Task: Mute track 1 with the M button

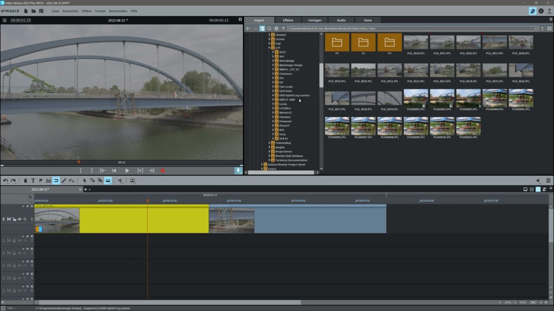Action: pyautogui.click(x=9, y=219)
